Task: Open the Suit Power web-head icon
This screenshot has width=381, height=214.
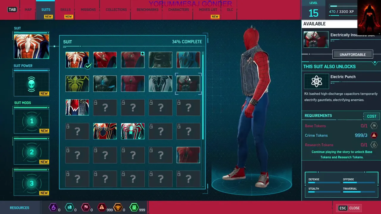Action: tap(32, 84)
